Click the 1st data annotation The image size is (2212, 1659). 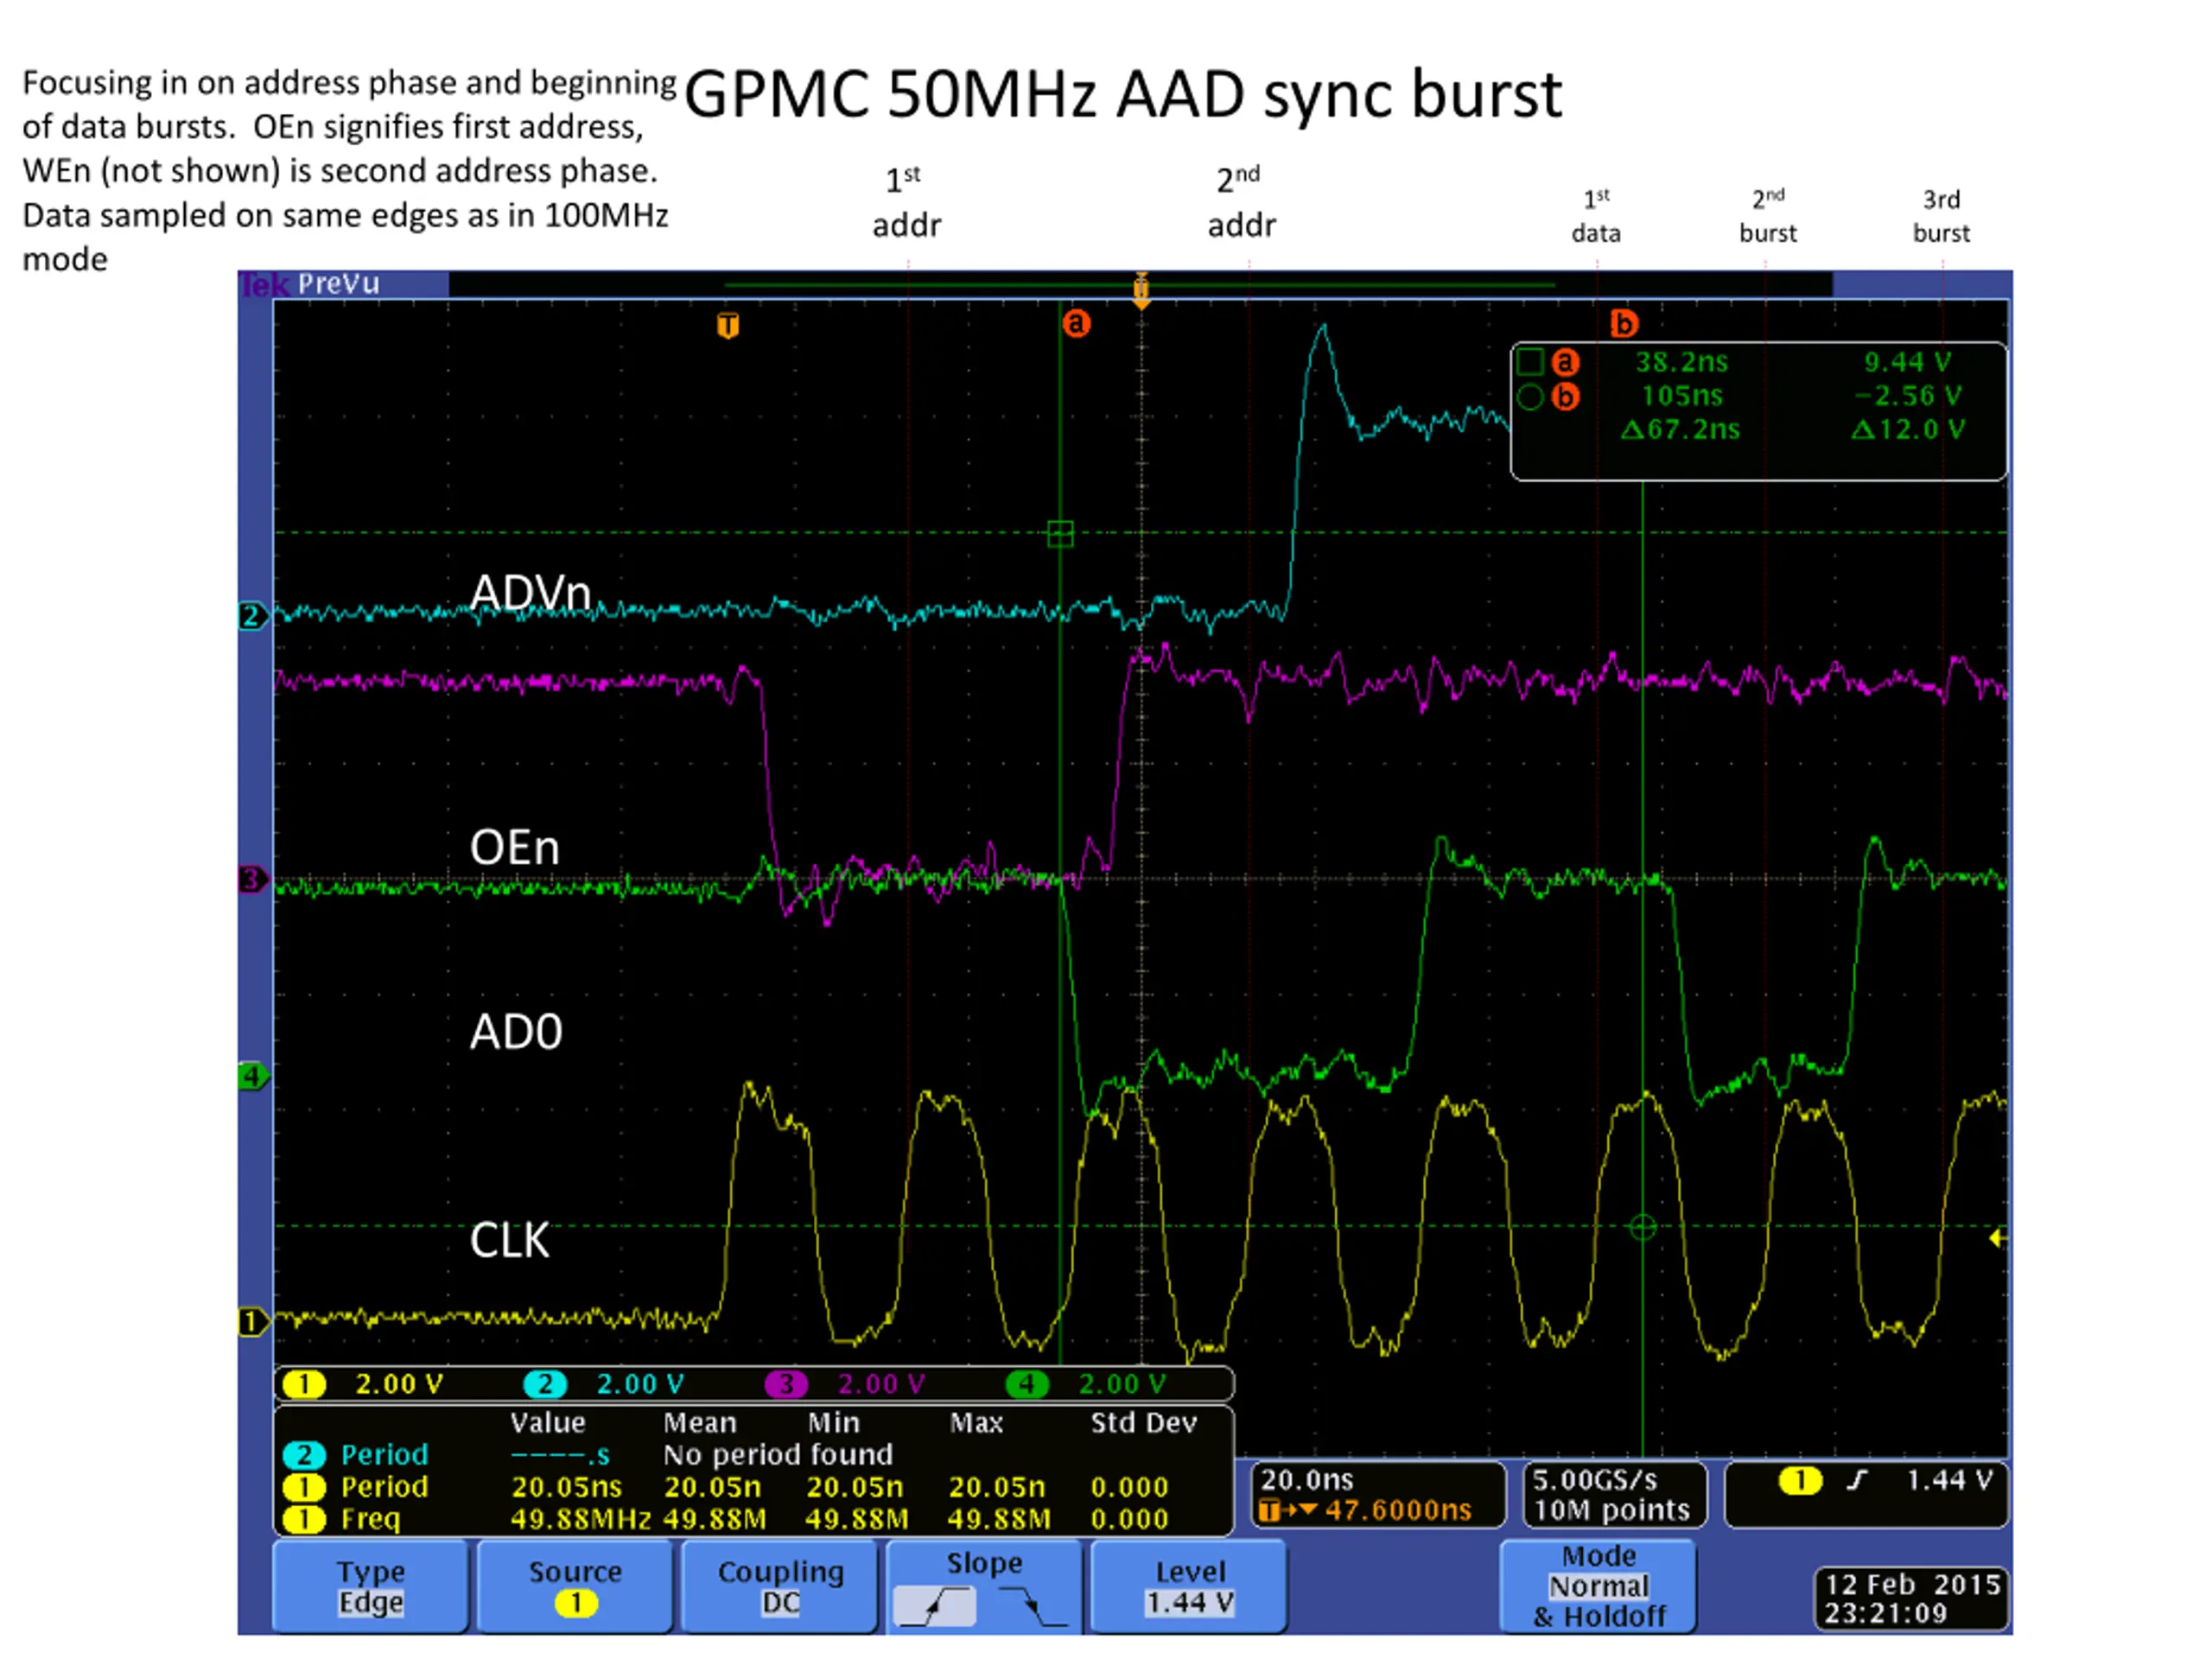[x=1596, y=217]
